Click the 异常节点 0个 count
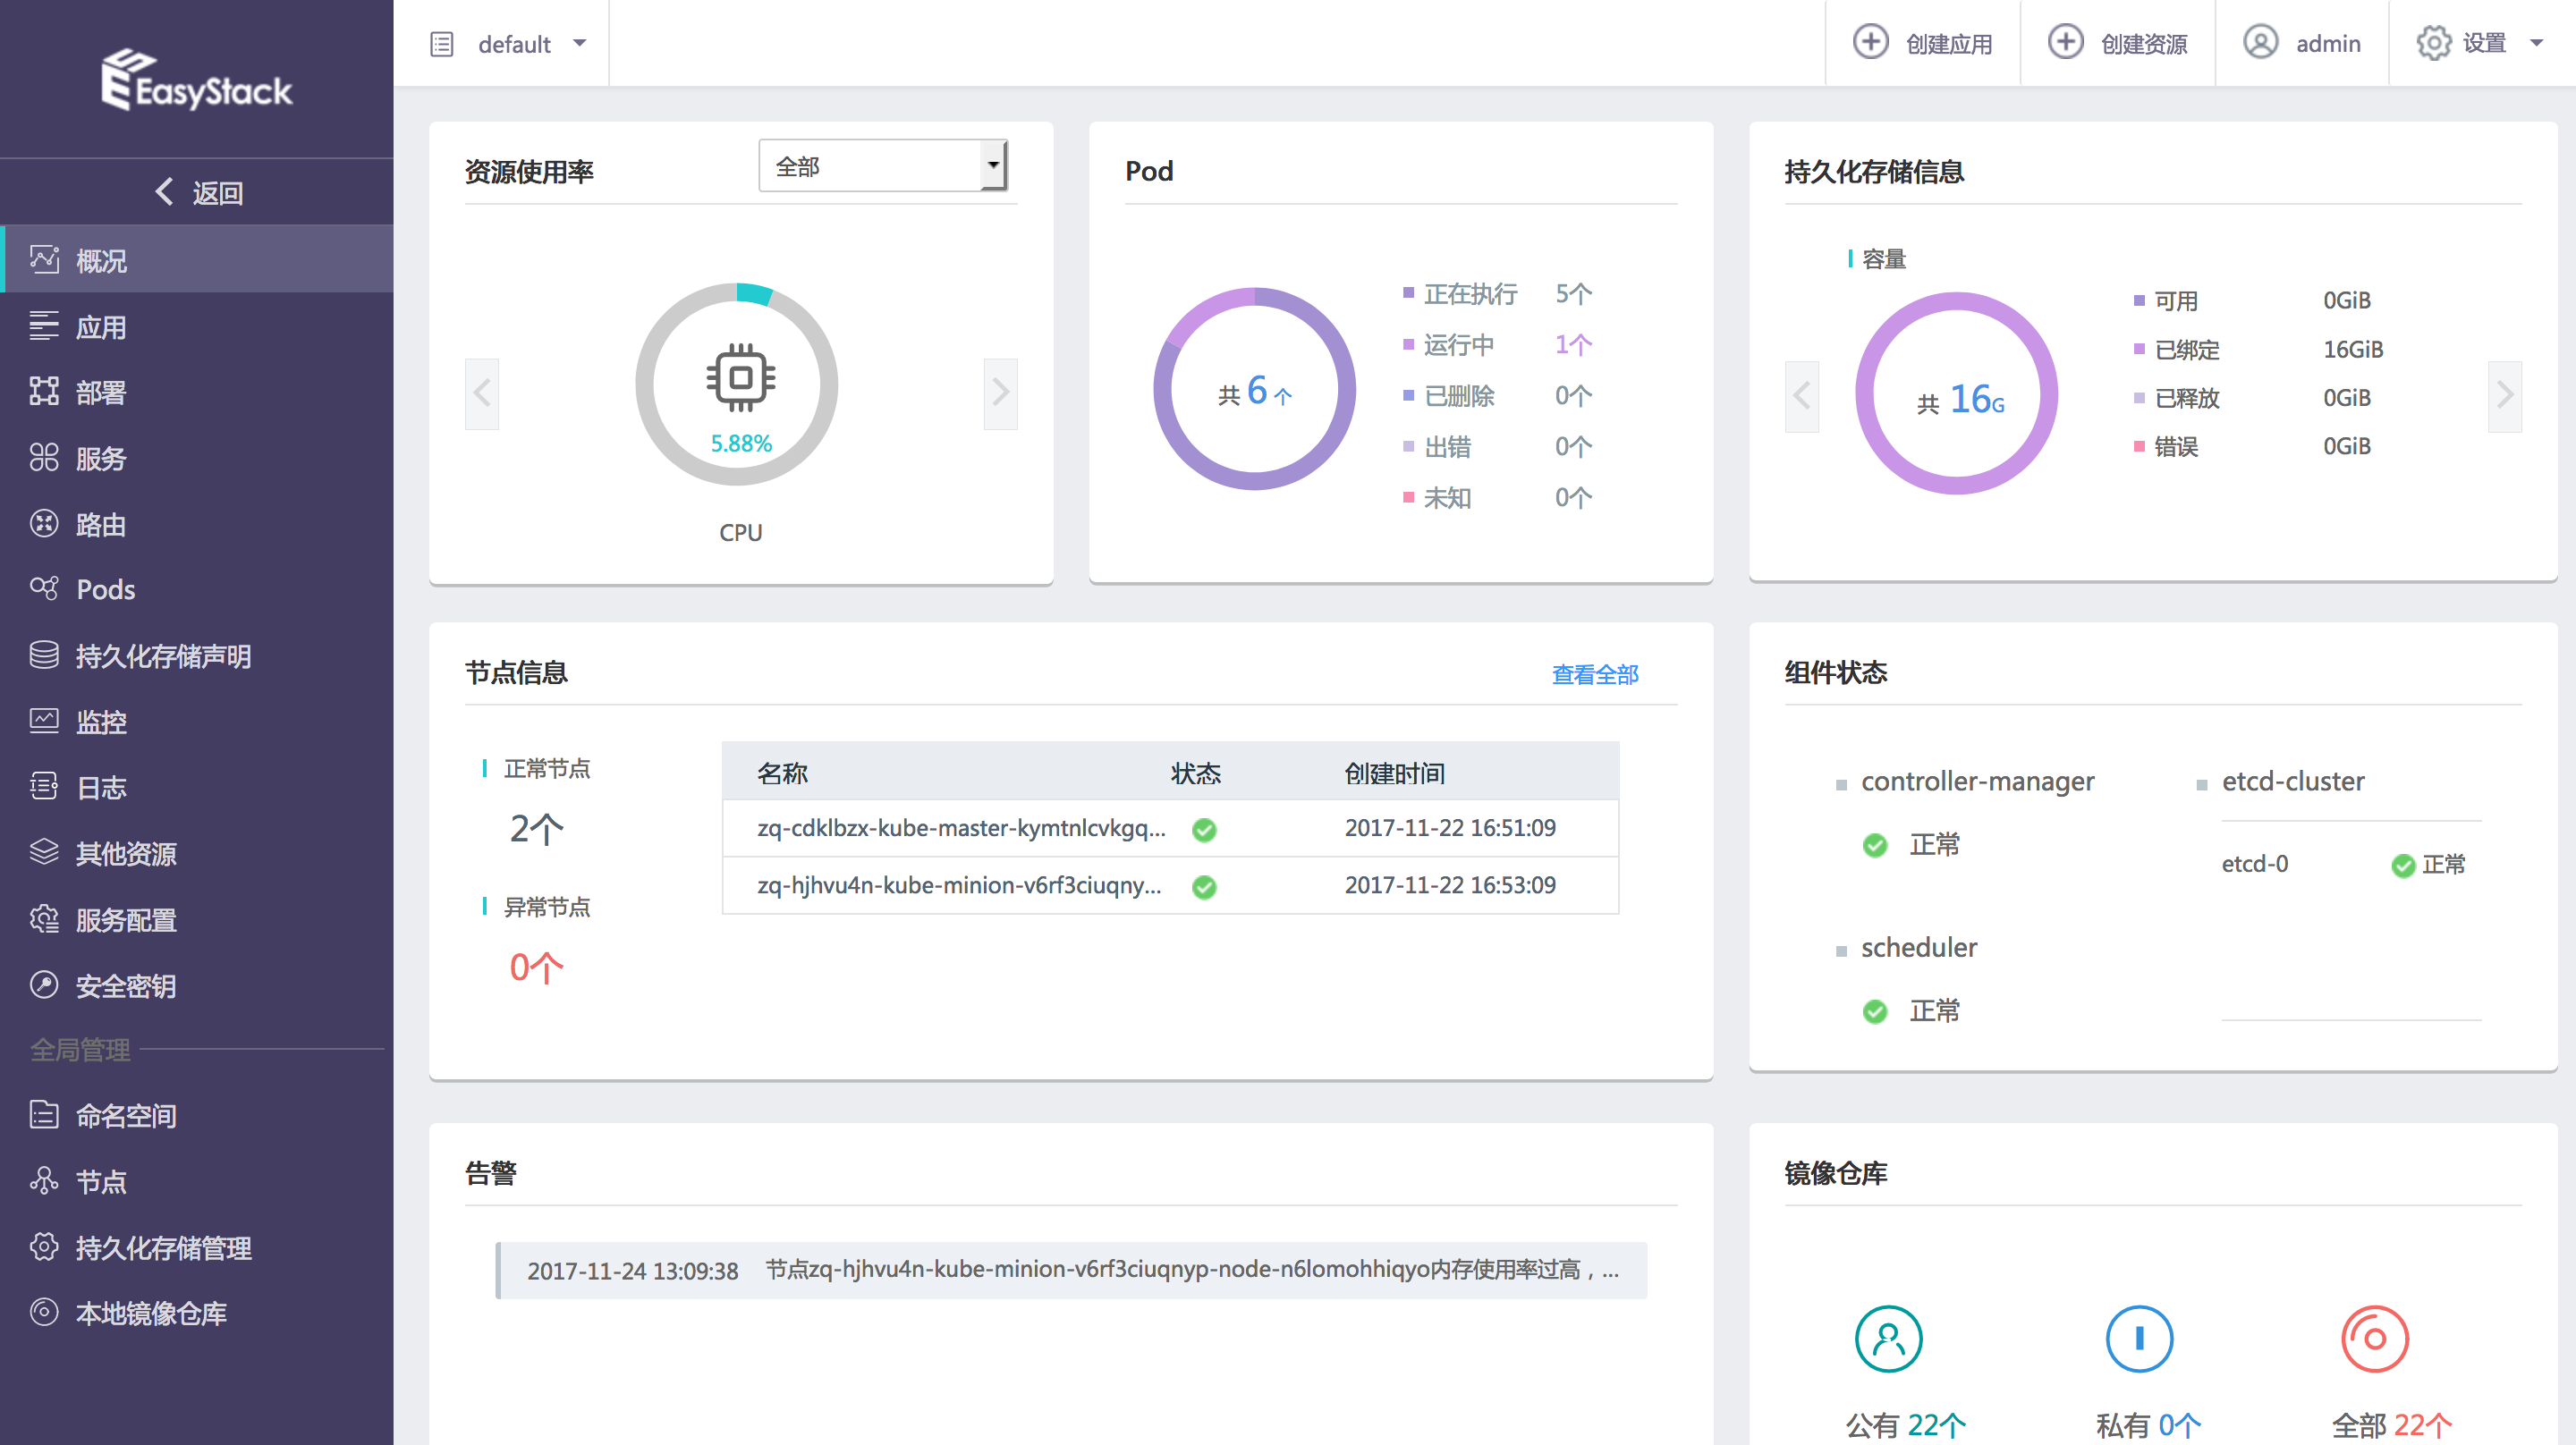2576x1445 pixels. point(536,967)
